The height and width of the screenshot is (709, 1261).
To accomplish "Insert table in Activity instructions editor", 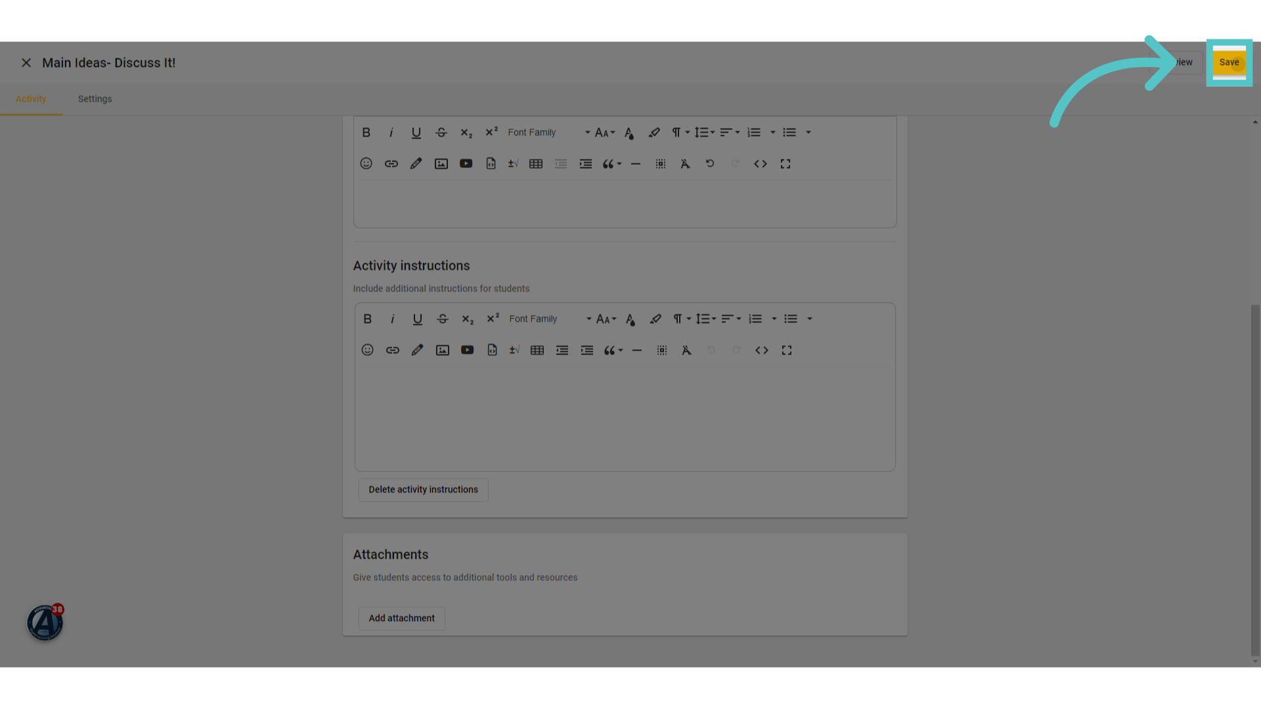I will 537,350.
